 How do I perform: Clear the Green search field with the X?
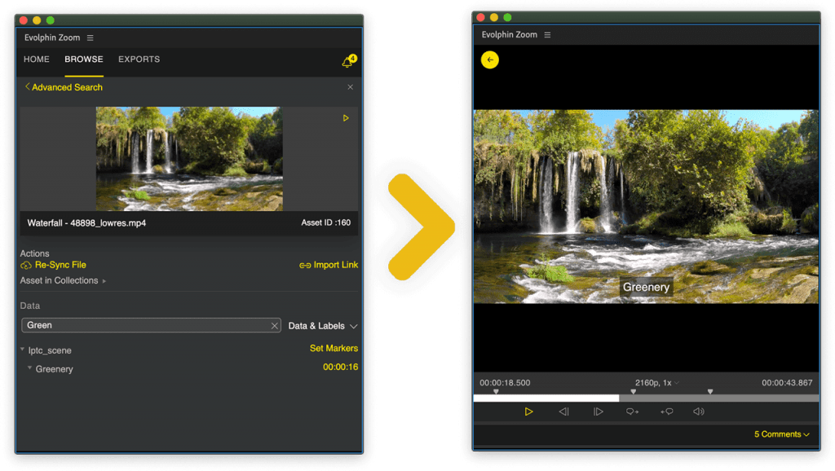tap(275, 325)
